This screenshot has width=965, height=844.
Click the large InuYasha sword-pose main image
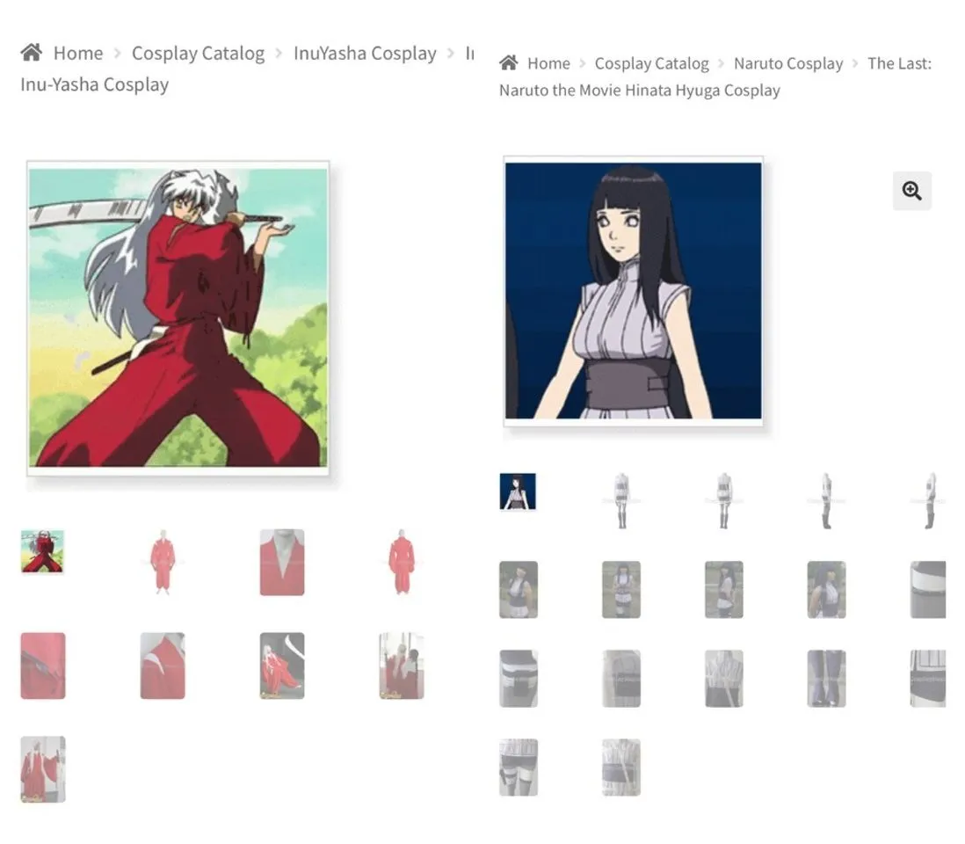pyautogui.click(x=178, y=318)
